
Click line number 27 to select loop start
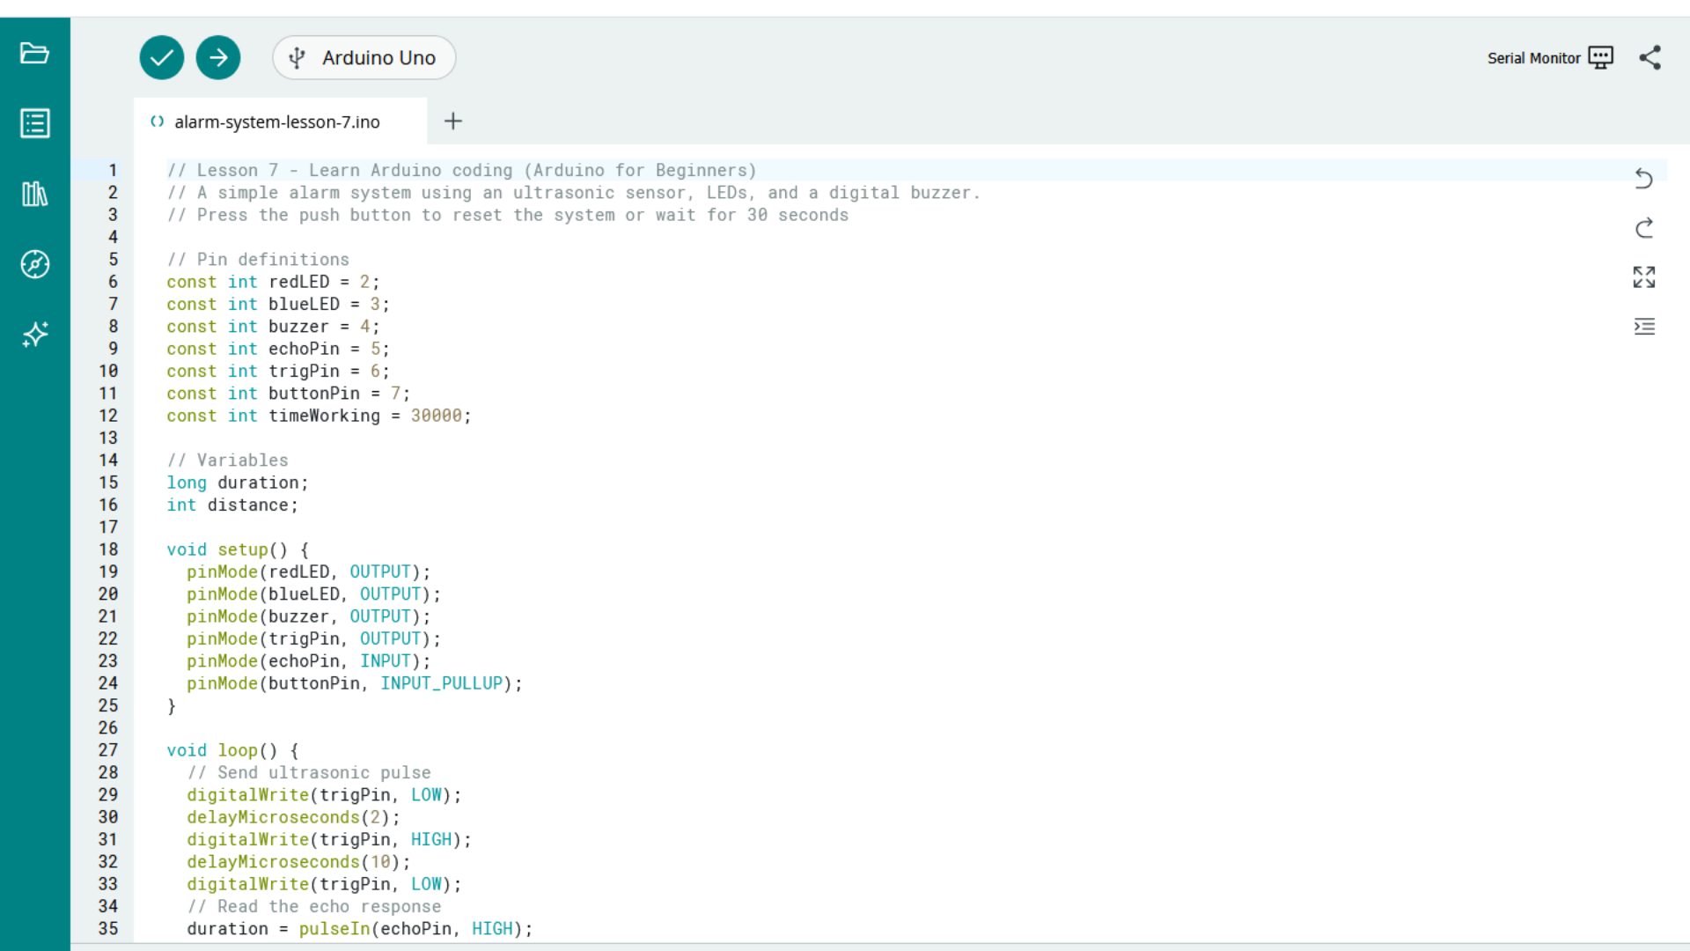[x=108, y=749]
